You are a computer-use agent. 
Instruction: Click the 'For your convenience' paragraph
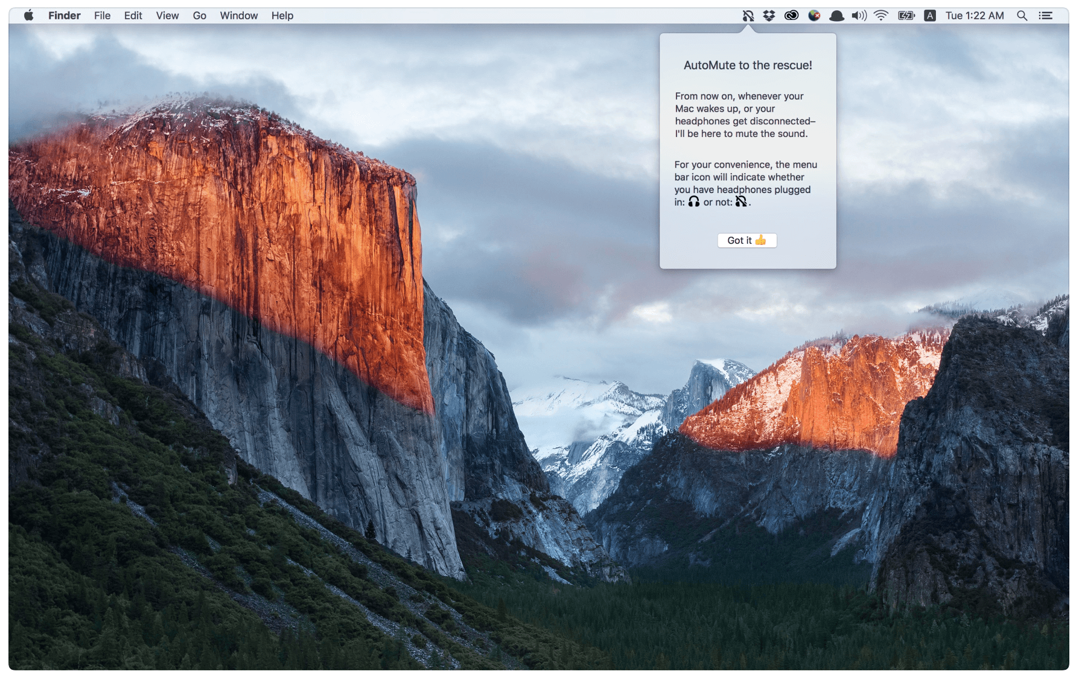point(746,183)
